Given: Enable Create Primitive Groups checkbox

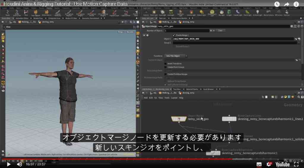Looking at the screenshot, I should coord(165,74).
